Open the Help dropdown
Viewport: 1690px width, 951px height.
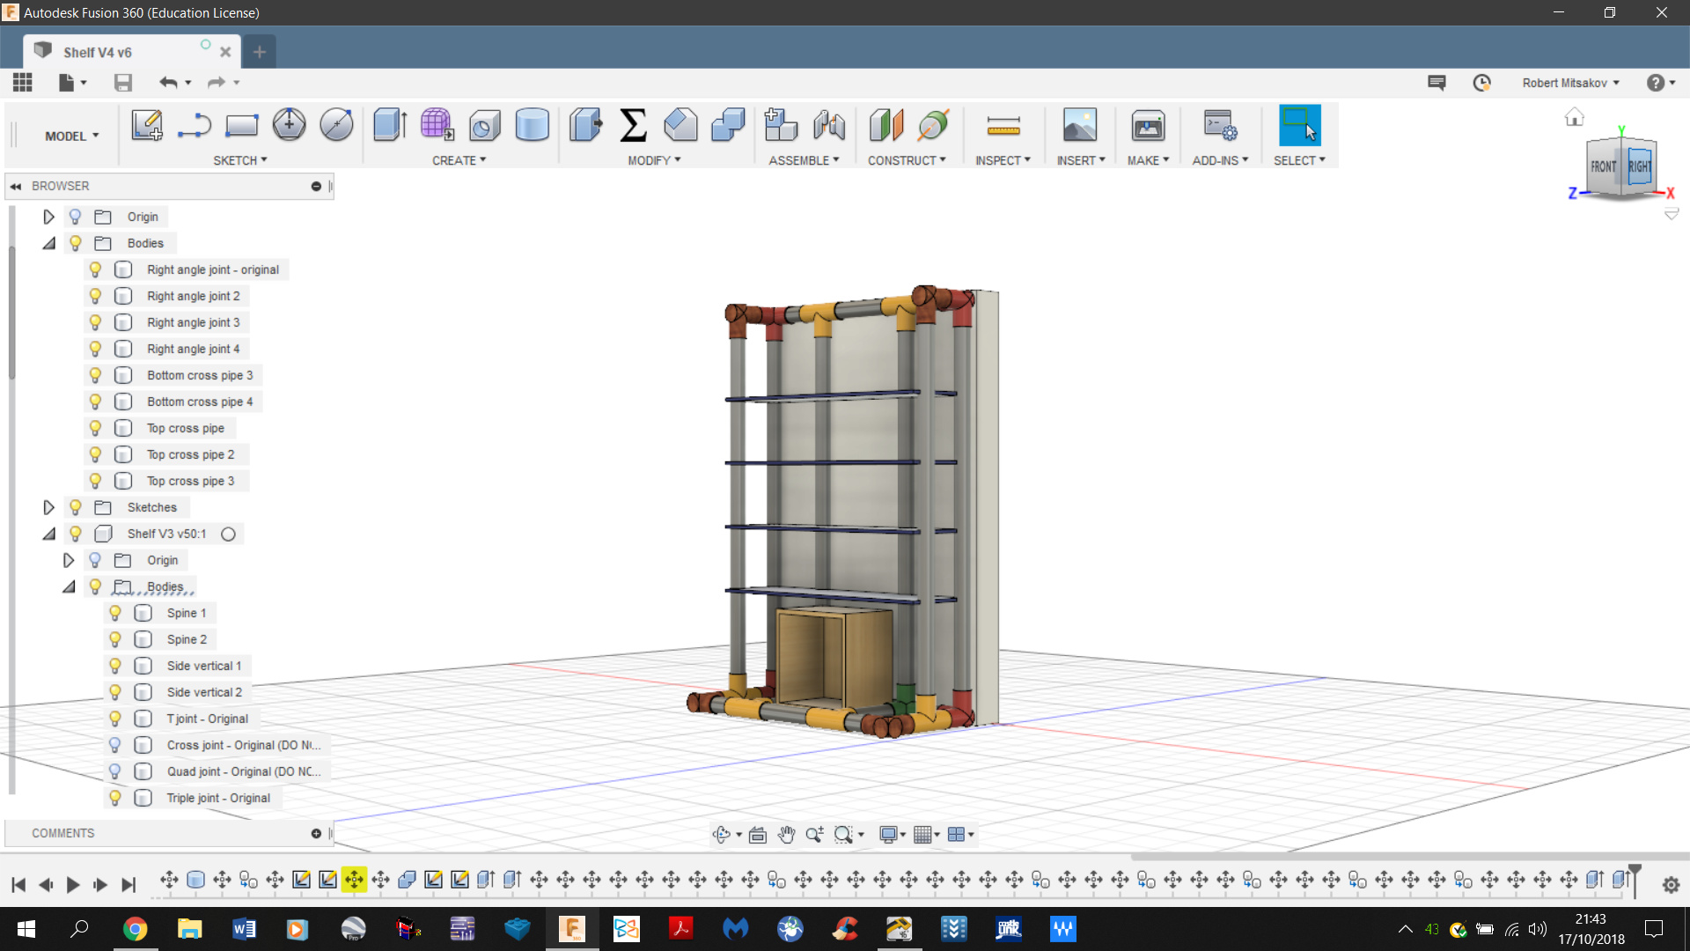tap(1661, 83)
